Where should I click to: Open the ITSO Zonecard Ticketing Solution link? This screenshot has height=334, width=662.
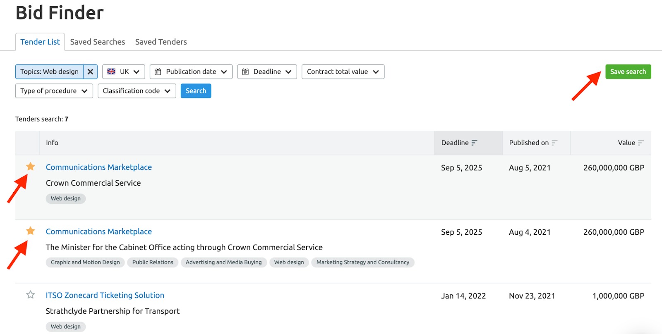(x=105, y=295)
